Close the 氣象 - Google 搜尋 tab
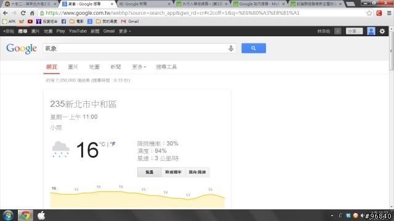 click(x=112, y=4)
